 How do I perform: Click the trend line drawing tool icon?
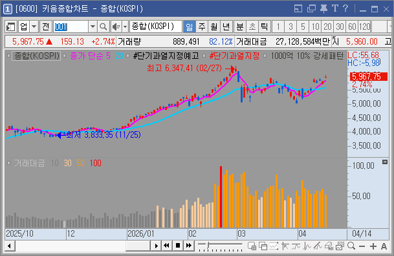318,246
